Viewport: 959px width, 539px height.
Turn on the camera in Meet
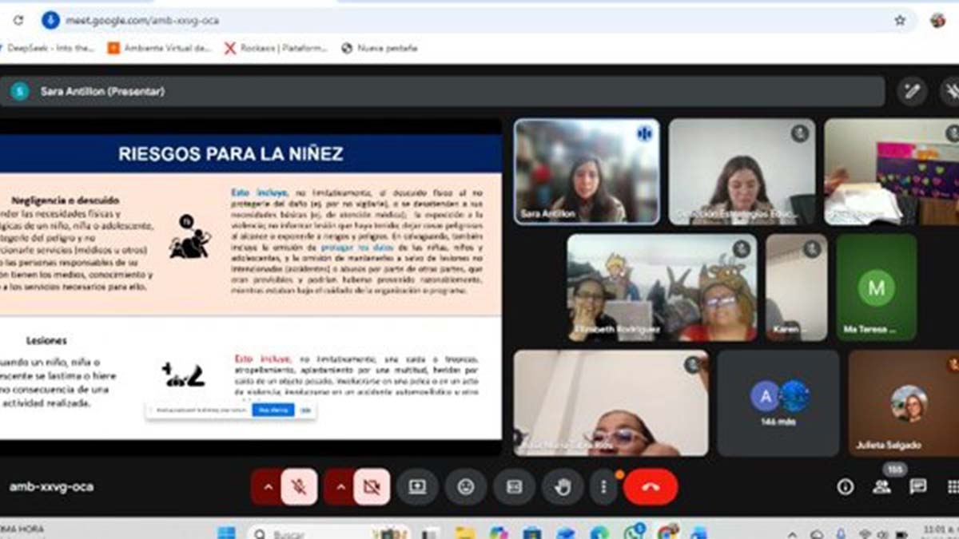tap(372, 486)
